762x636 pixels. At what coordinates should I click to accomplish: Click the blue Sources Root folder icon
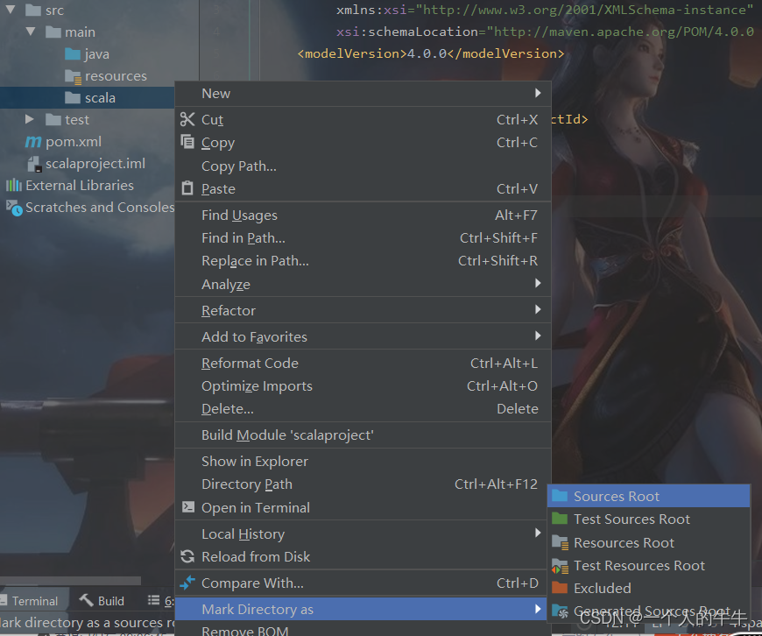click(x=560, y=496)
